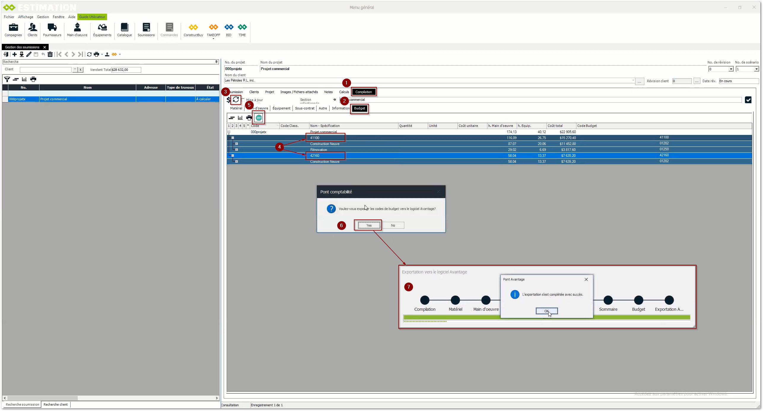Open the No. de scénario dropdown

[756, 69]
